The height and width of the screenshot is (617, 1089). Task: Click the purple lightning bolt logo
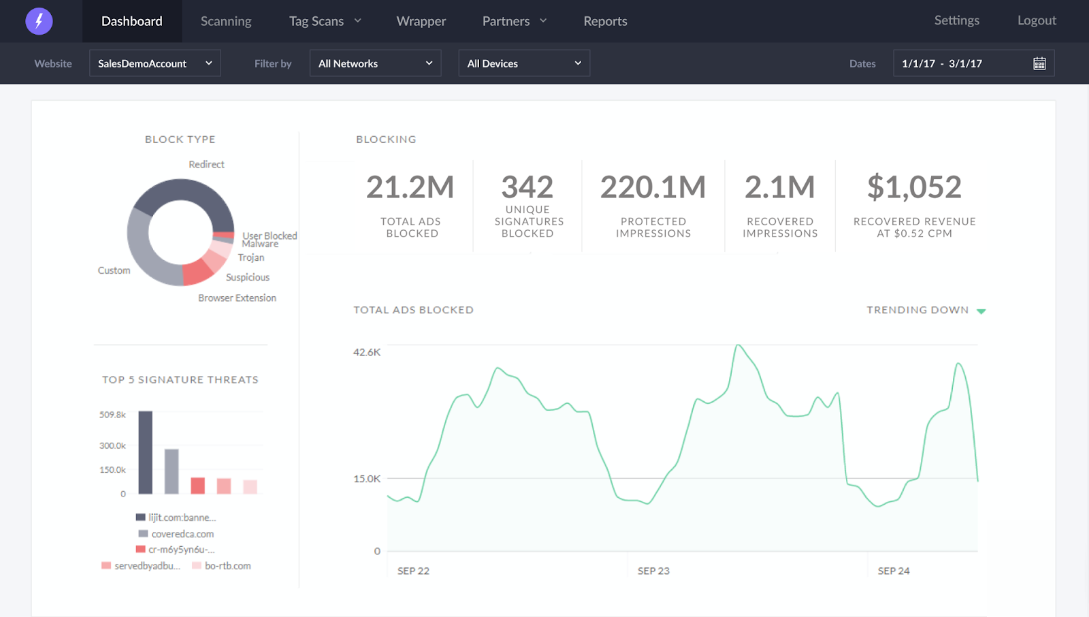pyautogui.click(x=39, y=21)
